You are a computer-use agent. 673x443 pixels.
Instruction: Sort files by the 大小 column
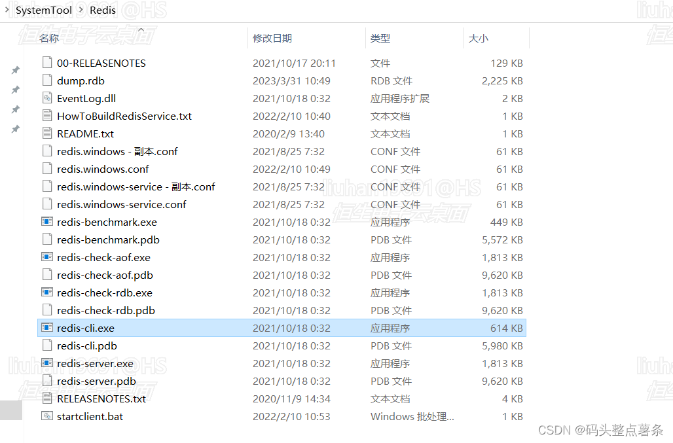tap(479, 38)
